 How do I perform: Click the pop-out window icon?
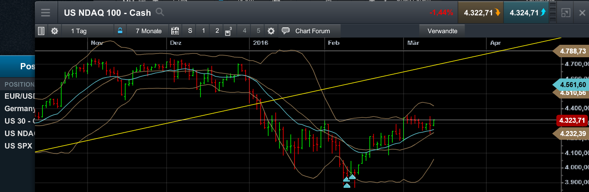pos(565,13)
